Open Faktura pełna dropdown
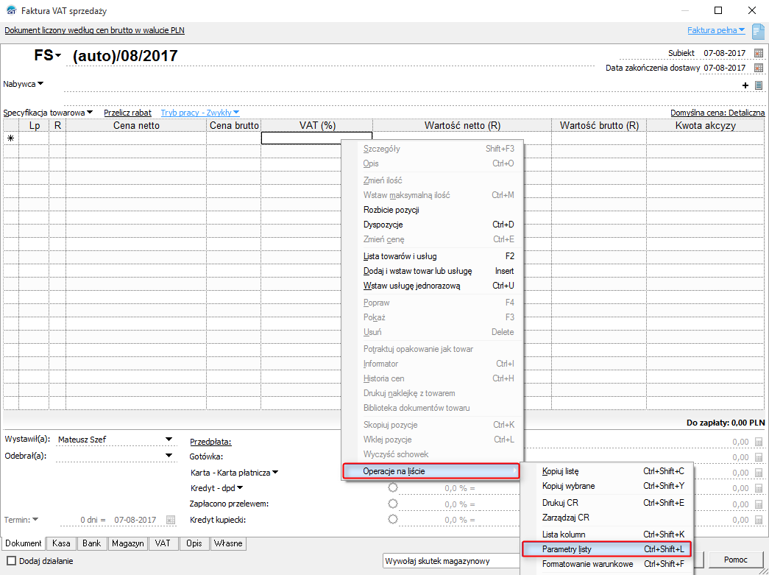The height and width of the screenshot is (575, 769). tap(716, 30)
